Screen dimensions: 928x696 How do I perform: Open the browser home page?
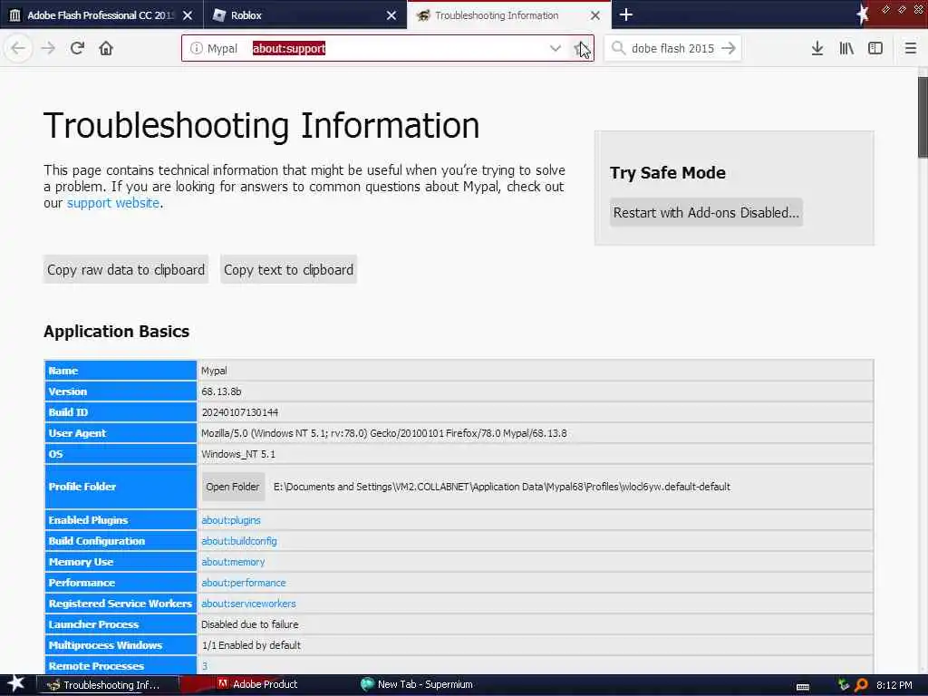(x=106, y=48)
